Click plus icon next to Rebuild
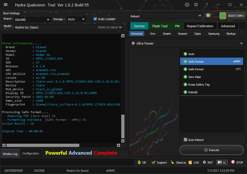The width and height of the screenshot is (247, 174). (x=185, y=92)
